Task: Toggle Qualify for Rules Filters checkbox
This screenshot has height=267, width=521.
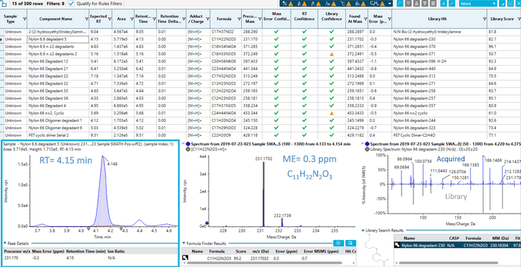Action: (x=71, y=3)
